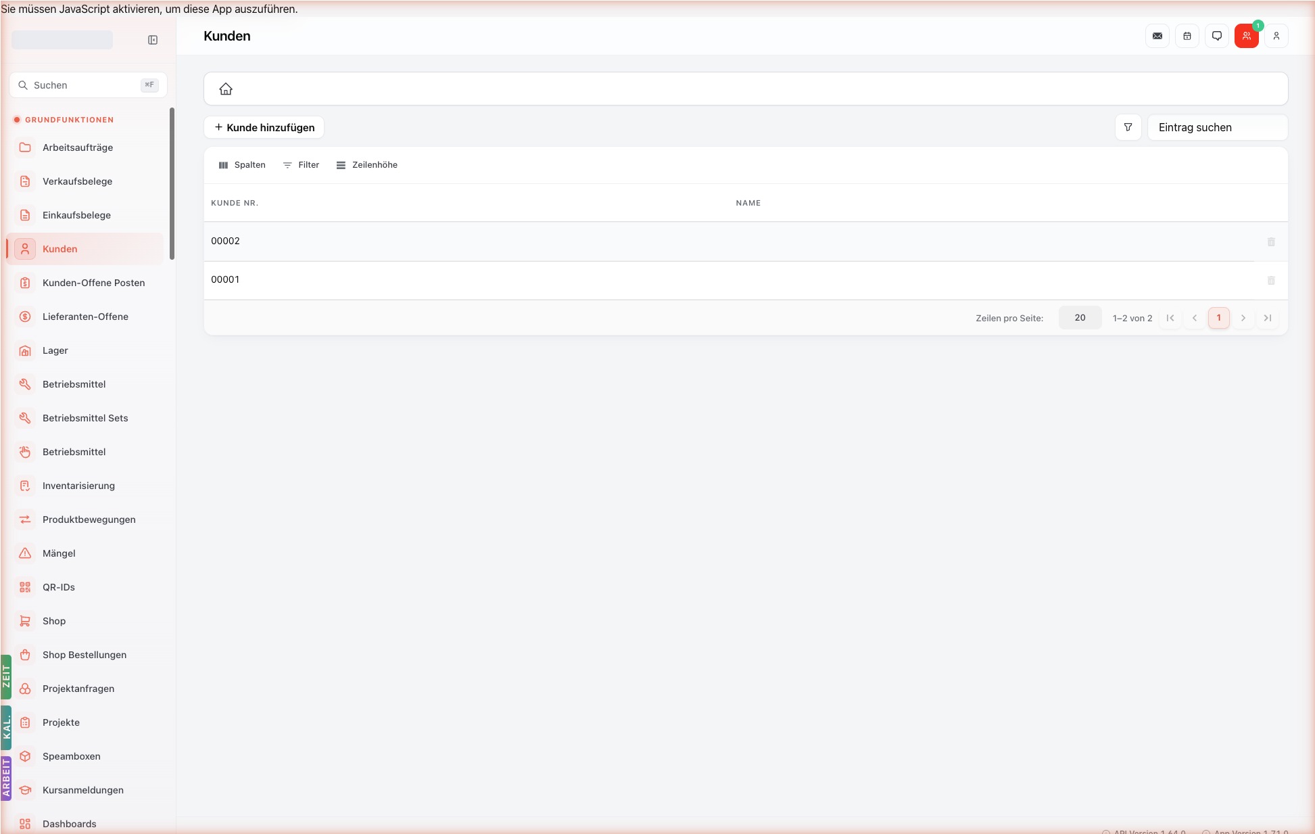Image resolution: width=1315 pixels, height=834 pixels.
Task: Click the red users icon with badge
Action: click(x=1247, y=36)
